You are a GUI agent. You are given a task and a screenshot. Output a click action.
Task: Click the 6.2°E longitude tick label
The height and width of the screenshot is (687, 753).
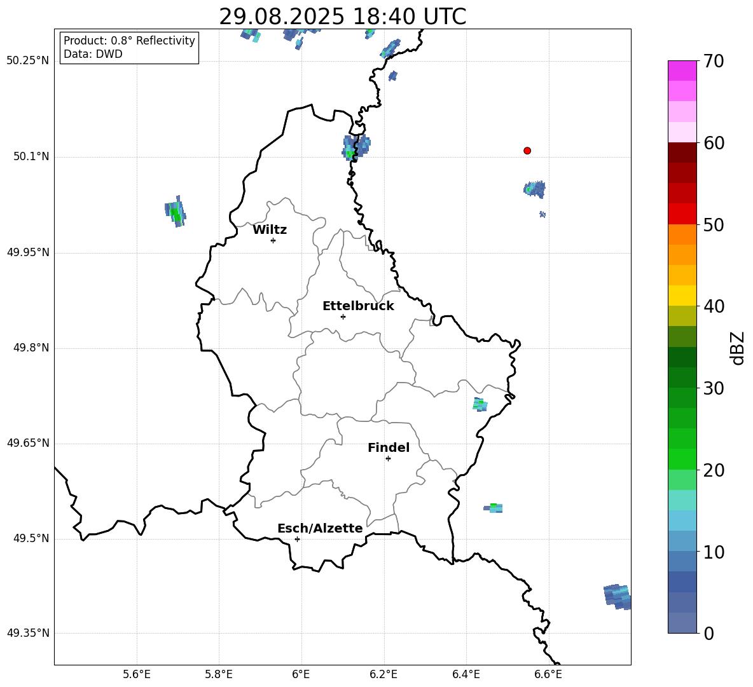383,674
